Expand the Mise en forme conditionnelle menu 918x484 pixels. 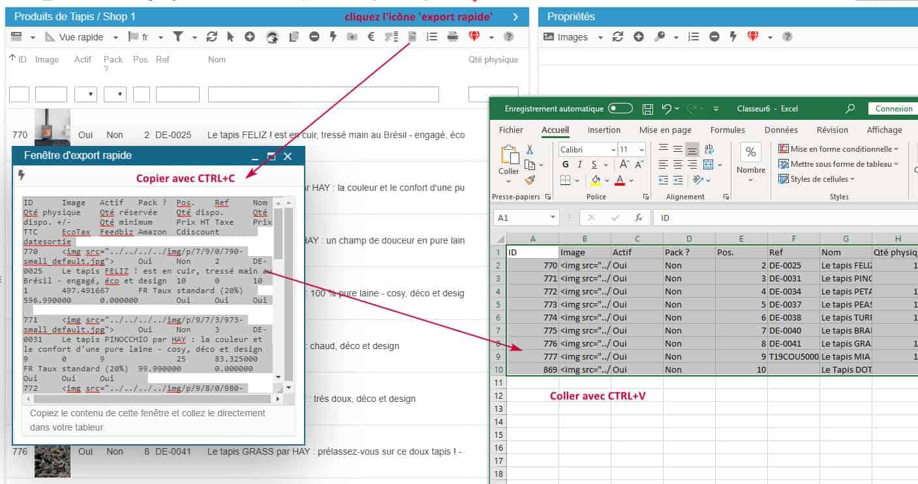(838, 149)
